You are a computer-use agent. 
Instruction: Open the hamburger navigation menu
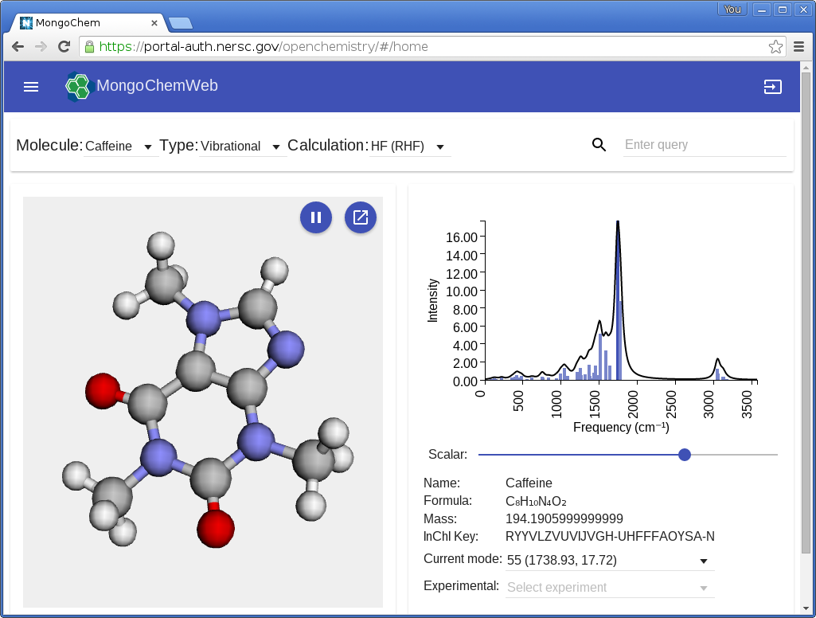coord(31,87)
